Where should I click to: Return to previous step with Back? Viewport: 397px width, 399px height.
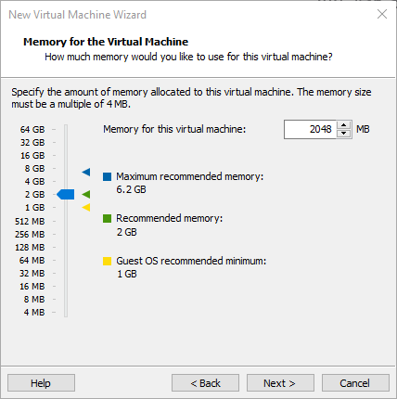pos(205,383)
